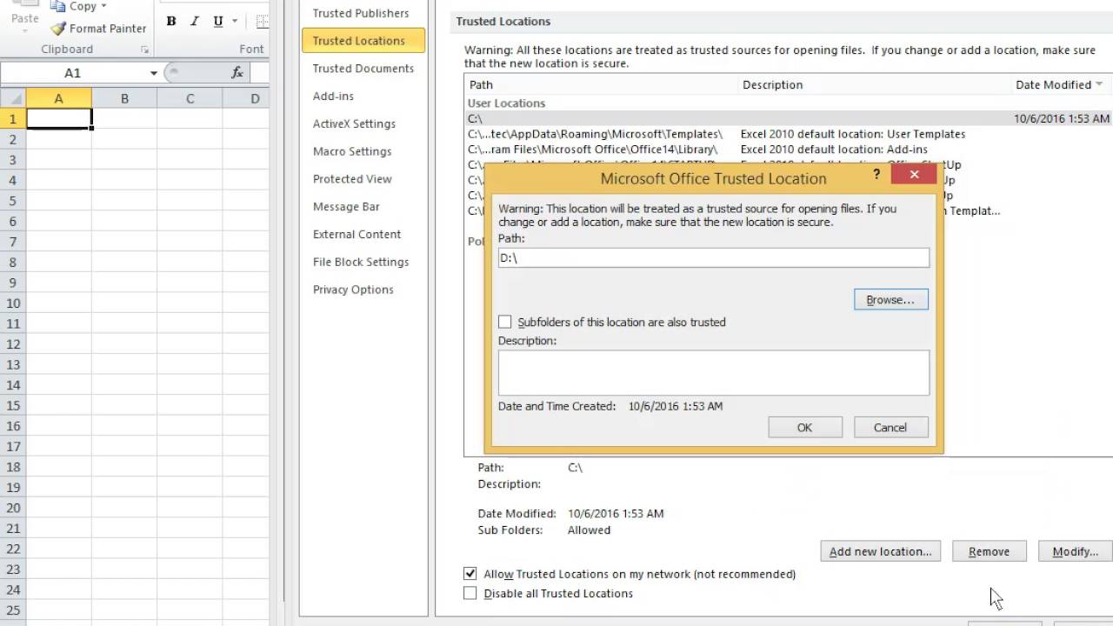Click the Description text box in dialog
This screenshot has height=626, width=1113.
click(714, 372)
